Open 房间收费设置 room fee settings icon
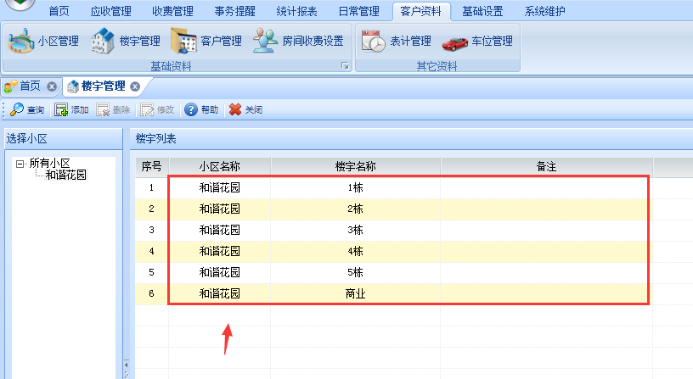Image resolution: width=693 pixels, height=379 pixels. [265, 41]
